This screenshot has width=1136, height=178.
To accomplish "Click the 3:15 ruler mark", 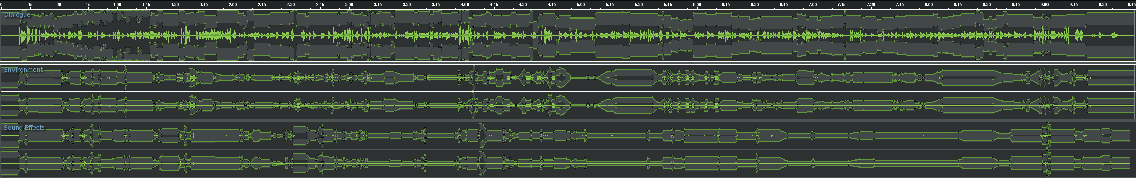I will point(378,5).
